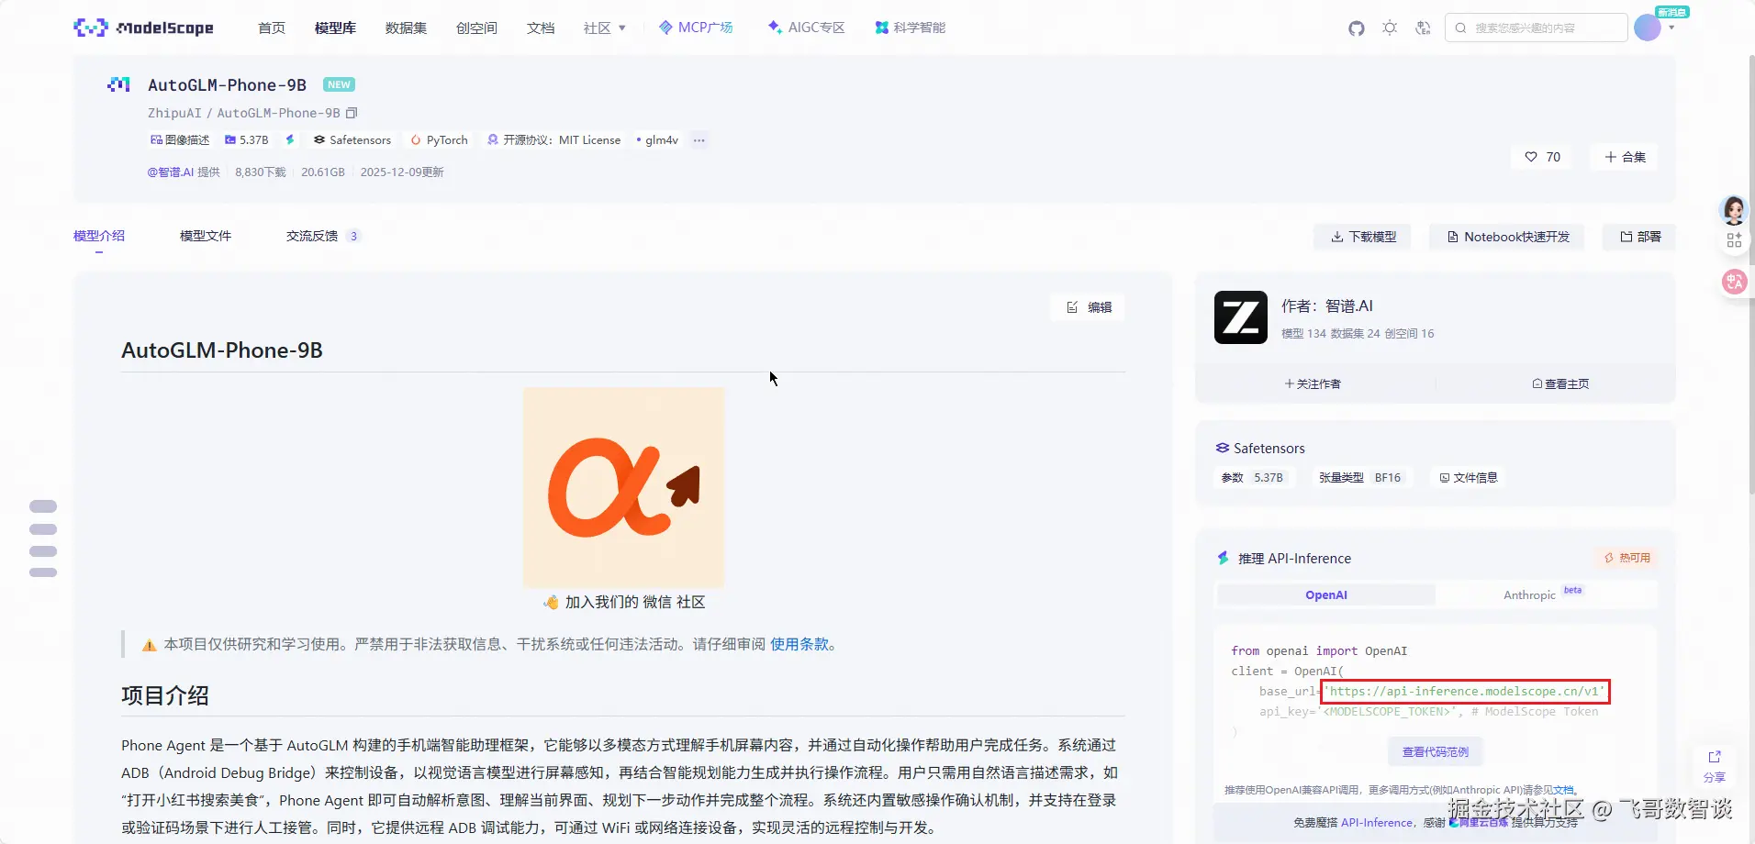Open Notebook快速开发
This screenshot has width=1755, height=844.
click(x=1508, y=237)
